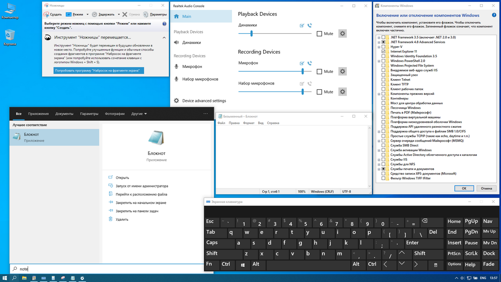501x282 pixels.
Task: Tick the Mute checkbox for Динамики
Action: point(319,34)
